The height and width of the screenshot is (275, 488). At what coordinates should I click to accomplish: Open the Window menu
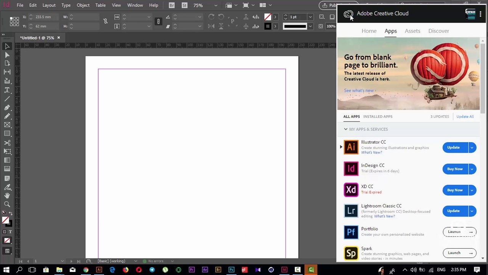[x=135, y=5]
